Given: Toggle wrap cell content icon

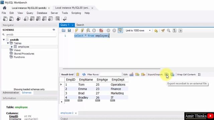Looking at the screenshot, I should (x=199, y=74).
